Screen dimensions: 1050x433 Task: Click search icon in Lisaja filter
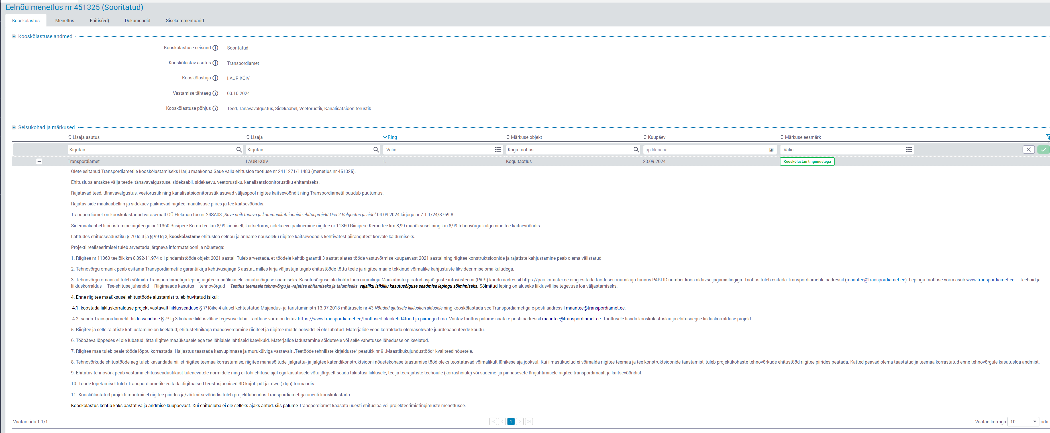pos(376,150)
